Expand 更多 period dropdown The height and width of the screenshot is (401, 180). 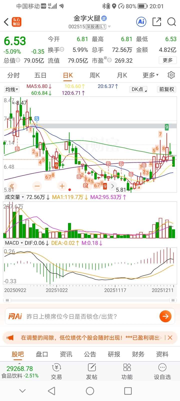tap(150, 75)
